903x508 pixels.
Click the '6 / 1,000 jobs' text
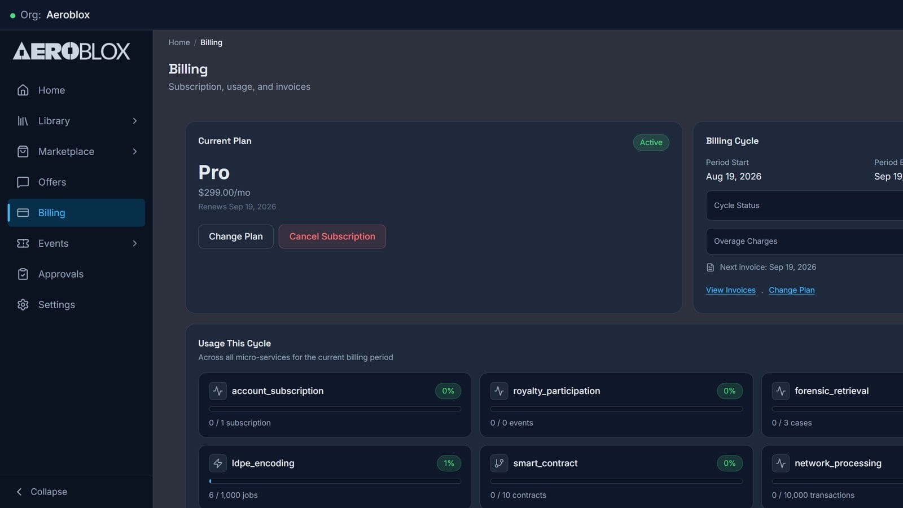[x=233, y=495]
